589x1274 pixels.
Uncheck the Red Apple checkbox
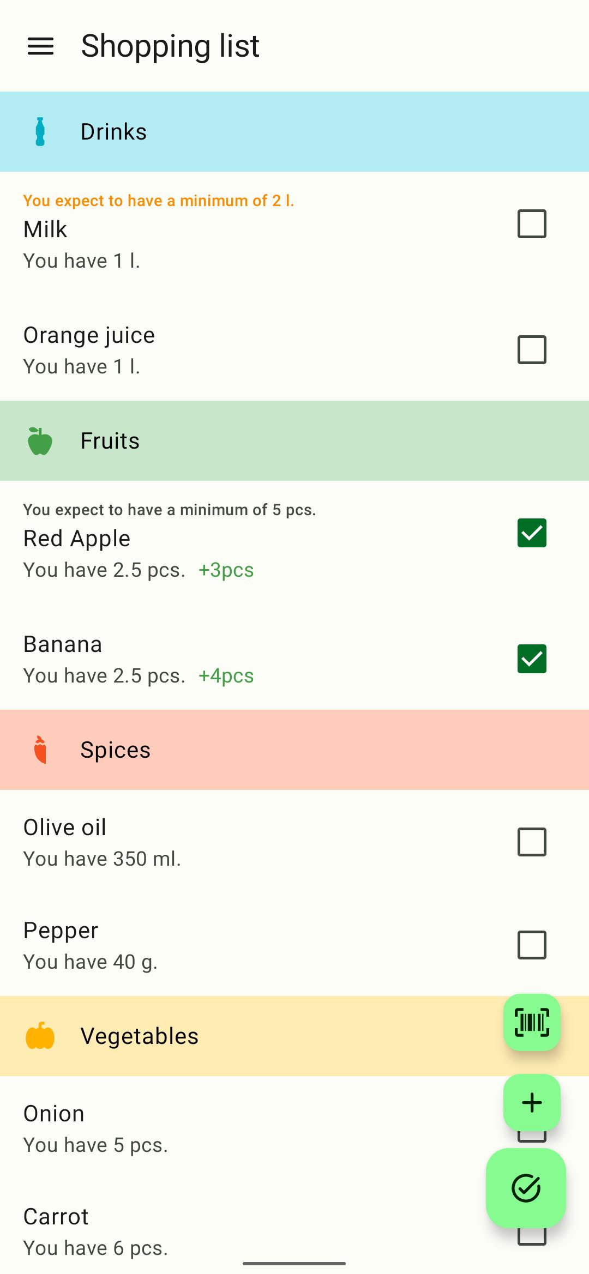click(x=532, y=533)
